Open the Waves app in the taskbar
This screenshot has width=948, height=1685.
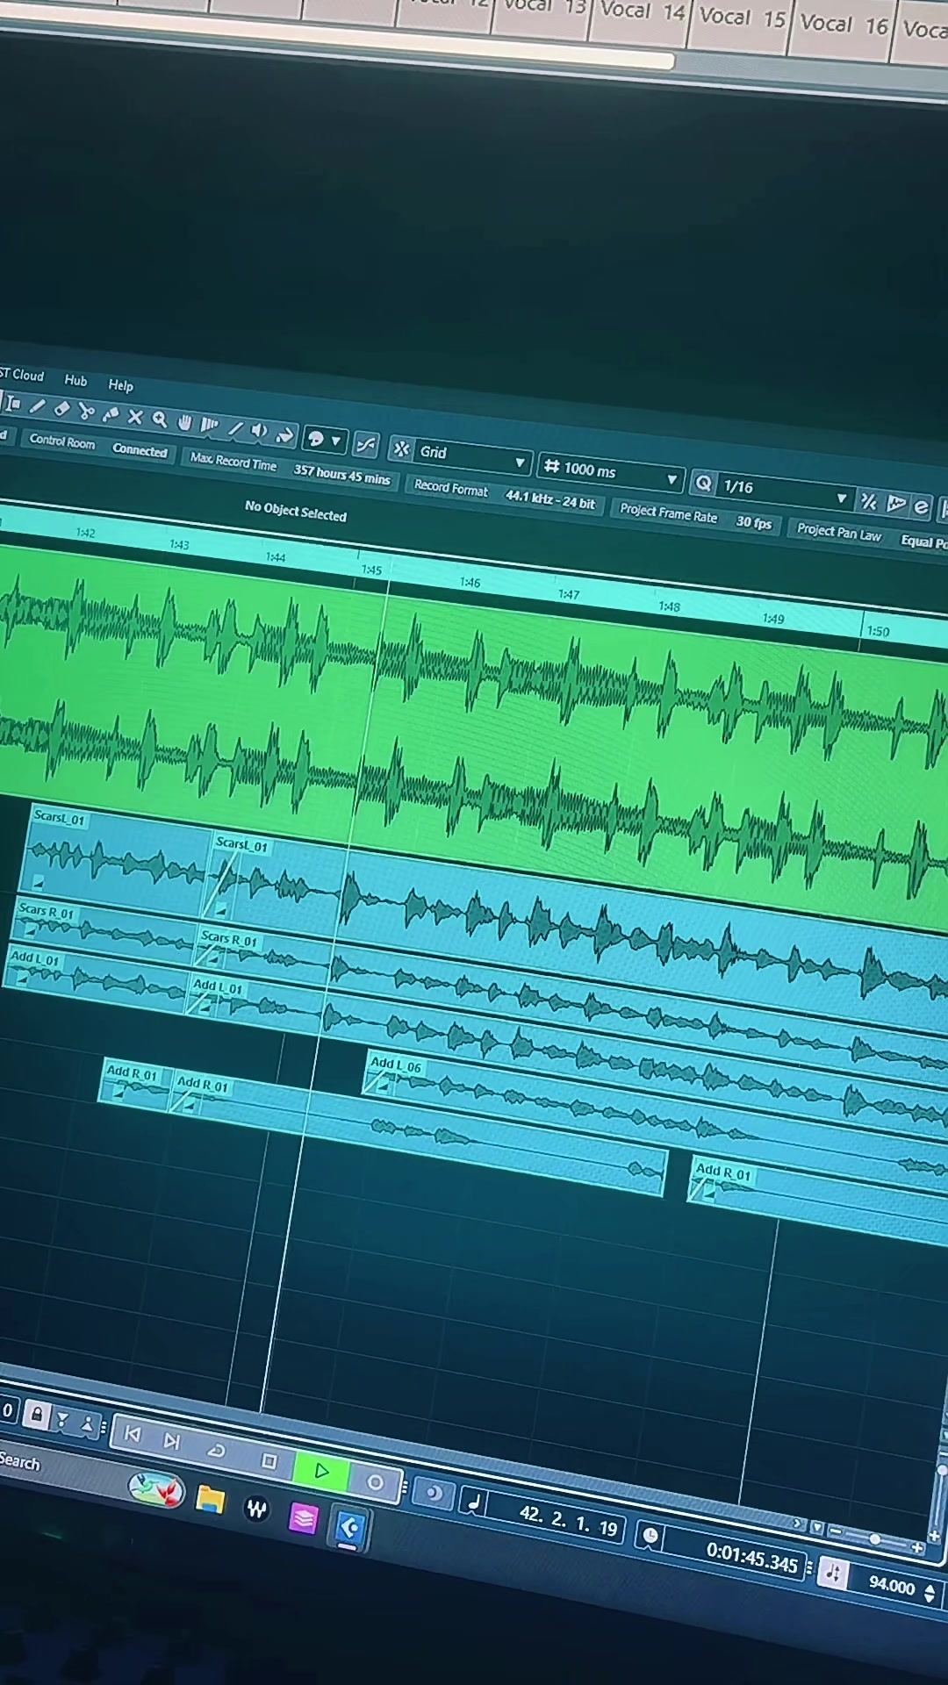point(256,1509)
